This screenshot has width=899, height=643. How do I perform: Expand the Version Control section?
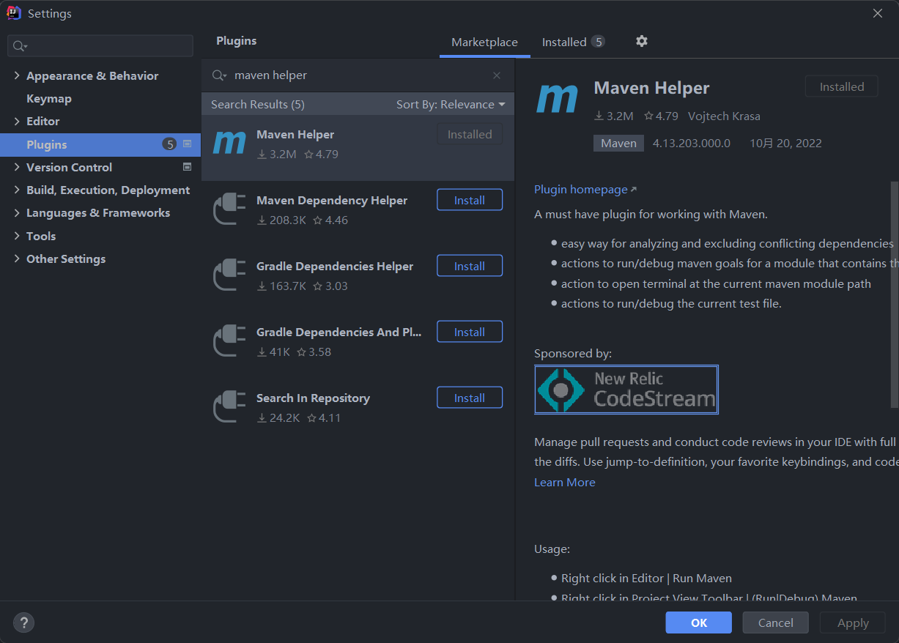coord(17,167)
